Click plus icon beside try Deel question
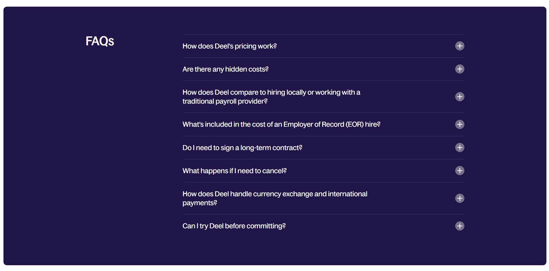The height and width of the screenshot is (271, 549). point(460,226)
